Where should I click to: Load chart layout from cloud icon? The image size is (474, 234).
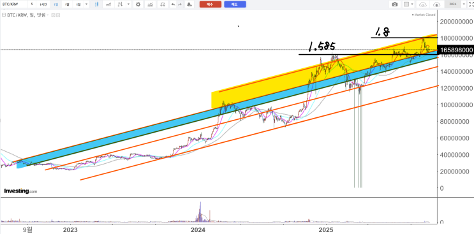(423, 4)
